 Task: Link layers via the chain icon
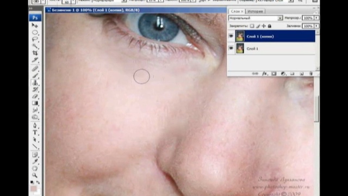[255, 73]
